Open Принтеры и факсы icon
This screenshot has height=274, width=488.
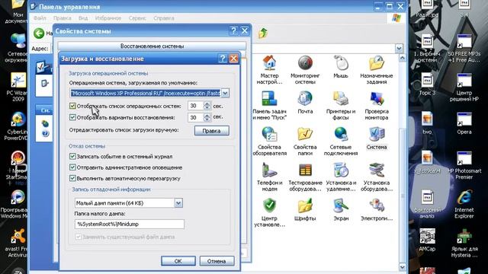coord(341,99)
